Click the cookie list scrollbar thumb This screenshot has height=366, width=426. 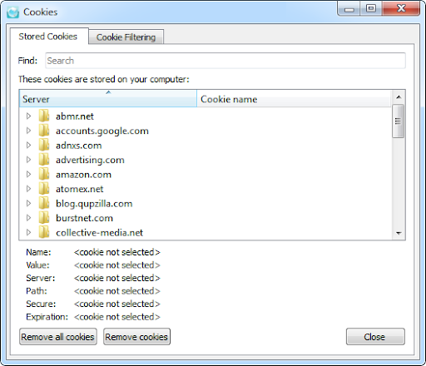399,121
